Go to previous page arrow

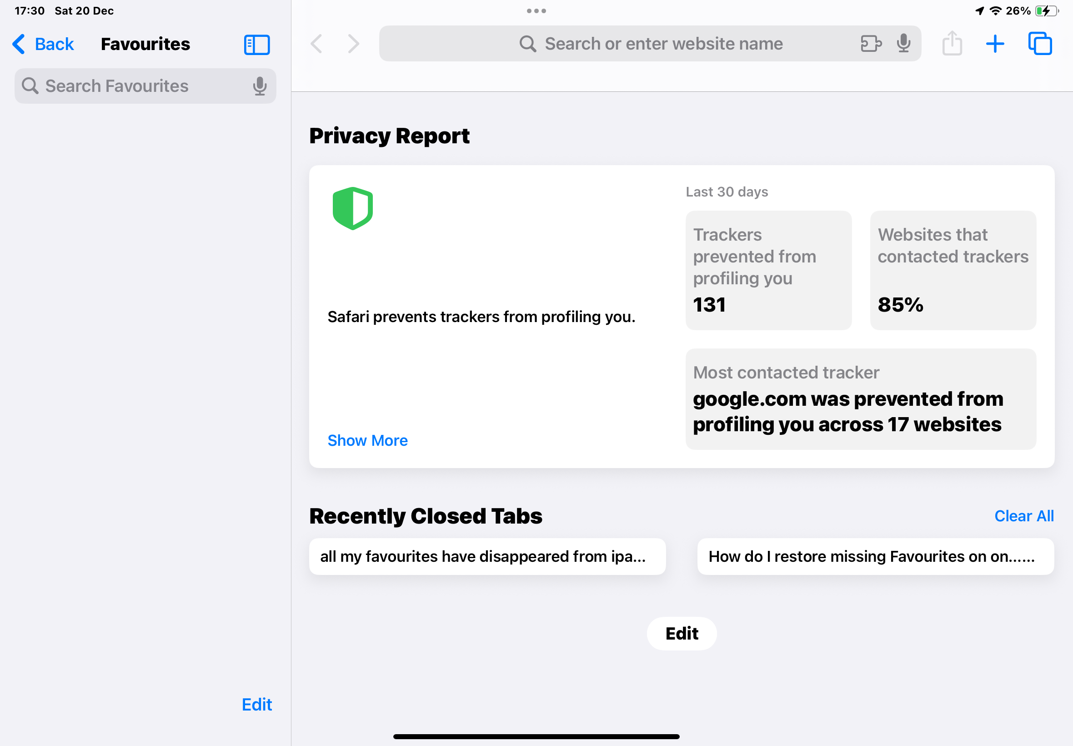point(317,44)
